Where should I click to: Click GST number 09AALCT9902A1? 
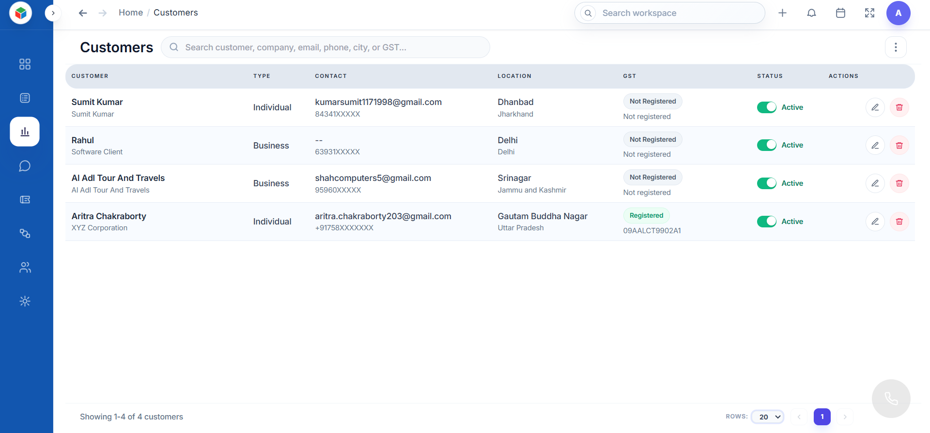pyautogui.click(x=652, y=231)
